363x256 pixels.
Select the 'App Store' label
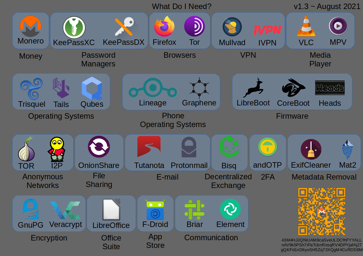click(155, 241)
